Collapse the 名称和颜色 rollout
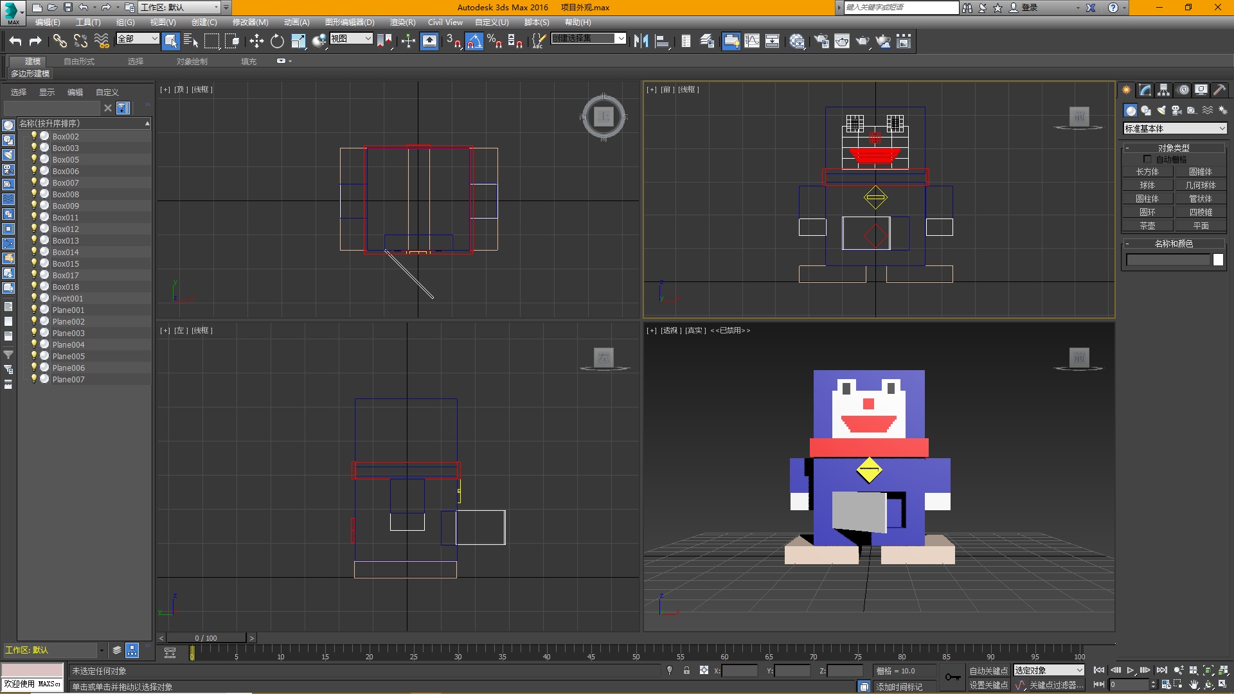Image resolution: width=1234 pixels, height=694 pixels. [x=1174, y=244]
